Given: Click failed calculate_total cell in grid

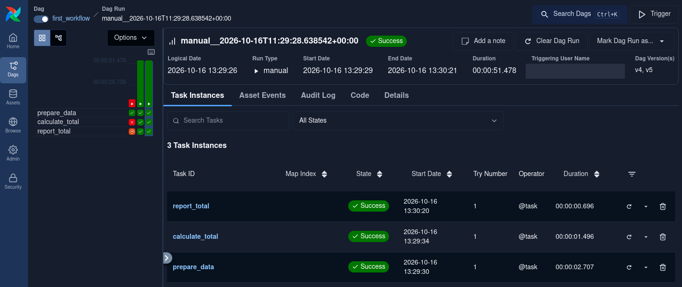Looking at the screenshot, I should pos(132,122).
